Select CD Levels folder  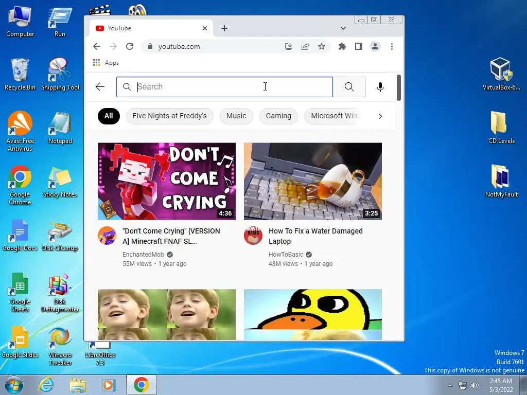(x=501, y=128)
